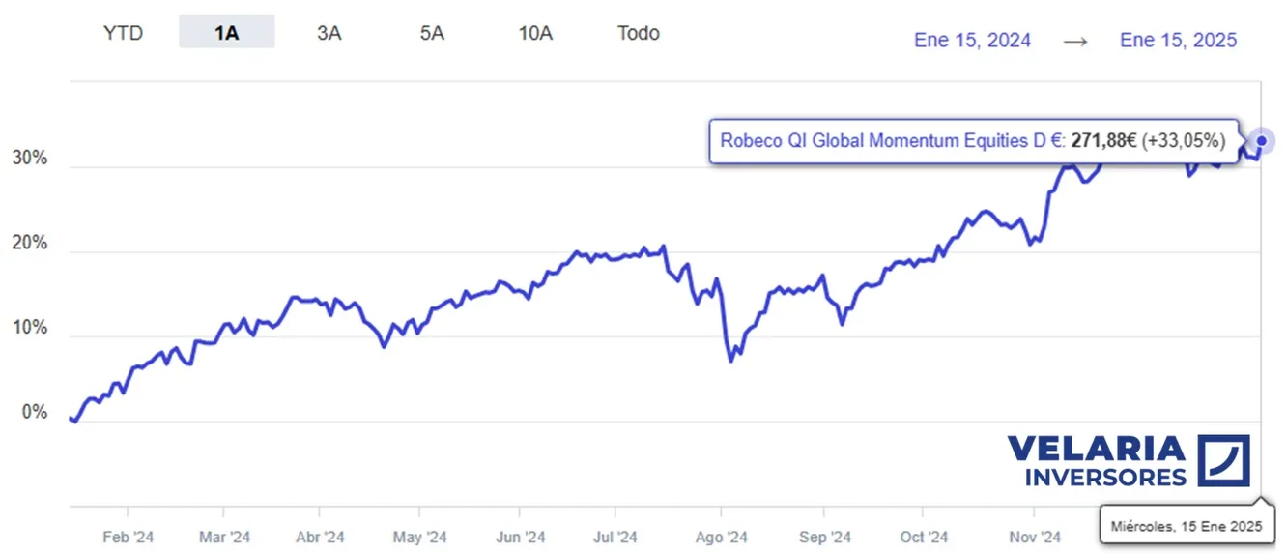The image size is (1287, 554).
Task: Click the 0% y-axis label
Action: tap(34, 413)
